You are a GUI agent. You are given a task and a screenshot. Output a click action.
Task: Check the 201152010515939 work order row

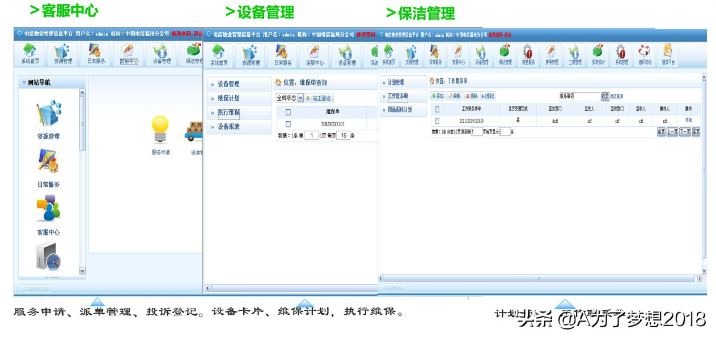tap(438, 119)
